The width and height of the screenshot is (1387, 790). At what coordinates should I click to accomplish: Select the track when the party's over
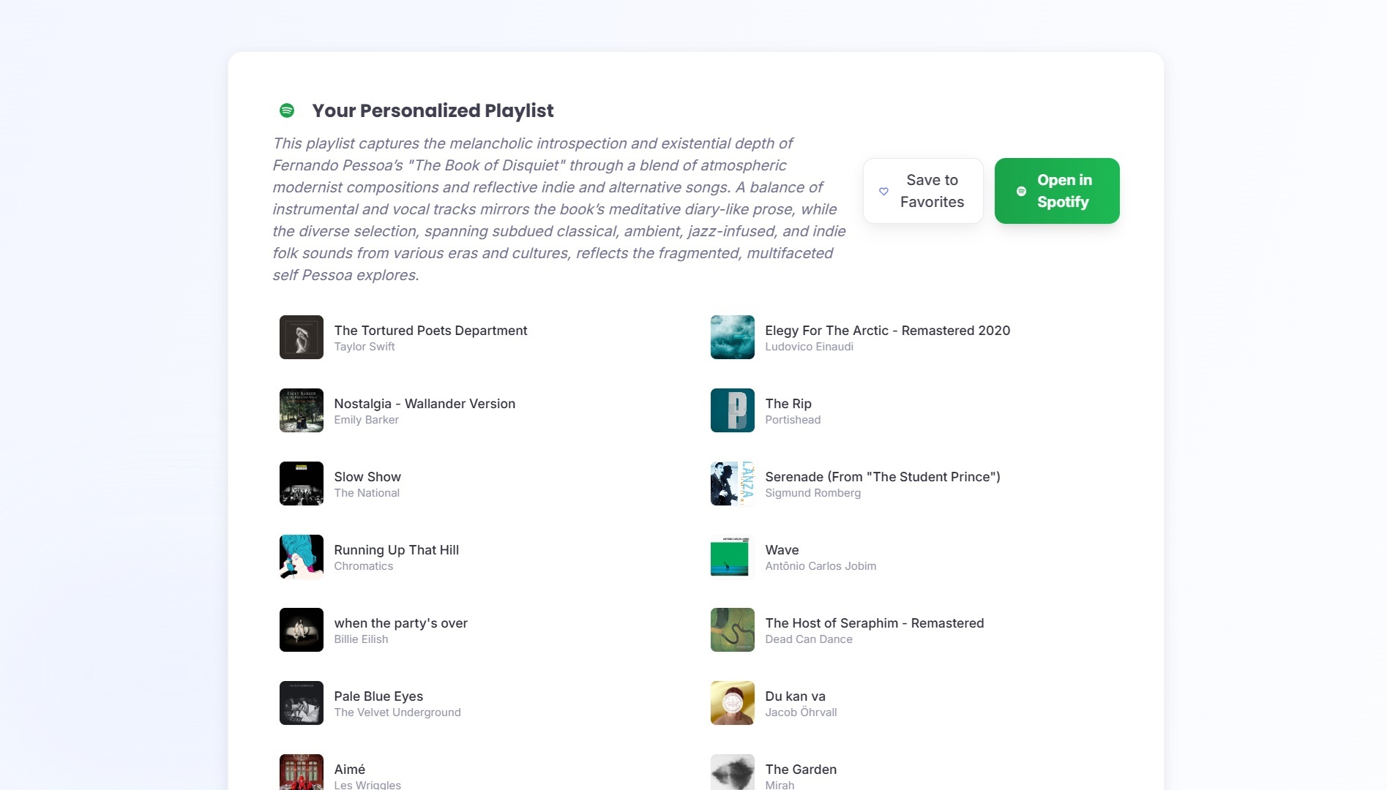[401, 623]
